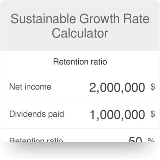Open the dollar unit beside Dividends paid
Screen dimensions: 160x160
pos(153,114)
